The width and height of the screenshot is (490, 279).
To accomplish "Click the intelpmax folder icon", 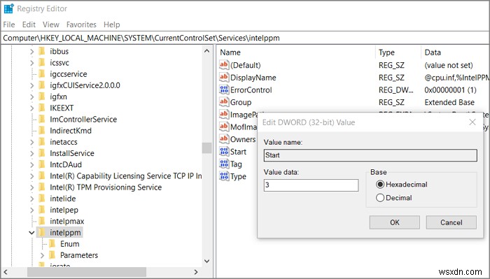I will pos(42,221).
